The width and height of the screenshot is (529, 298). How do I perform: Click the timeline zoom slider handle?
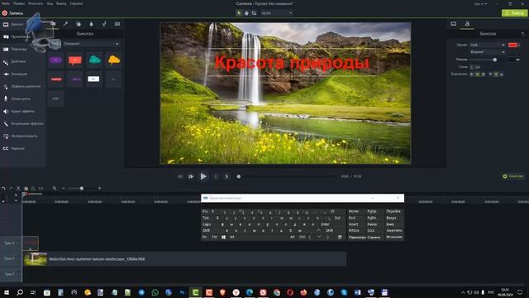[82, 188]
